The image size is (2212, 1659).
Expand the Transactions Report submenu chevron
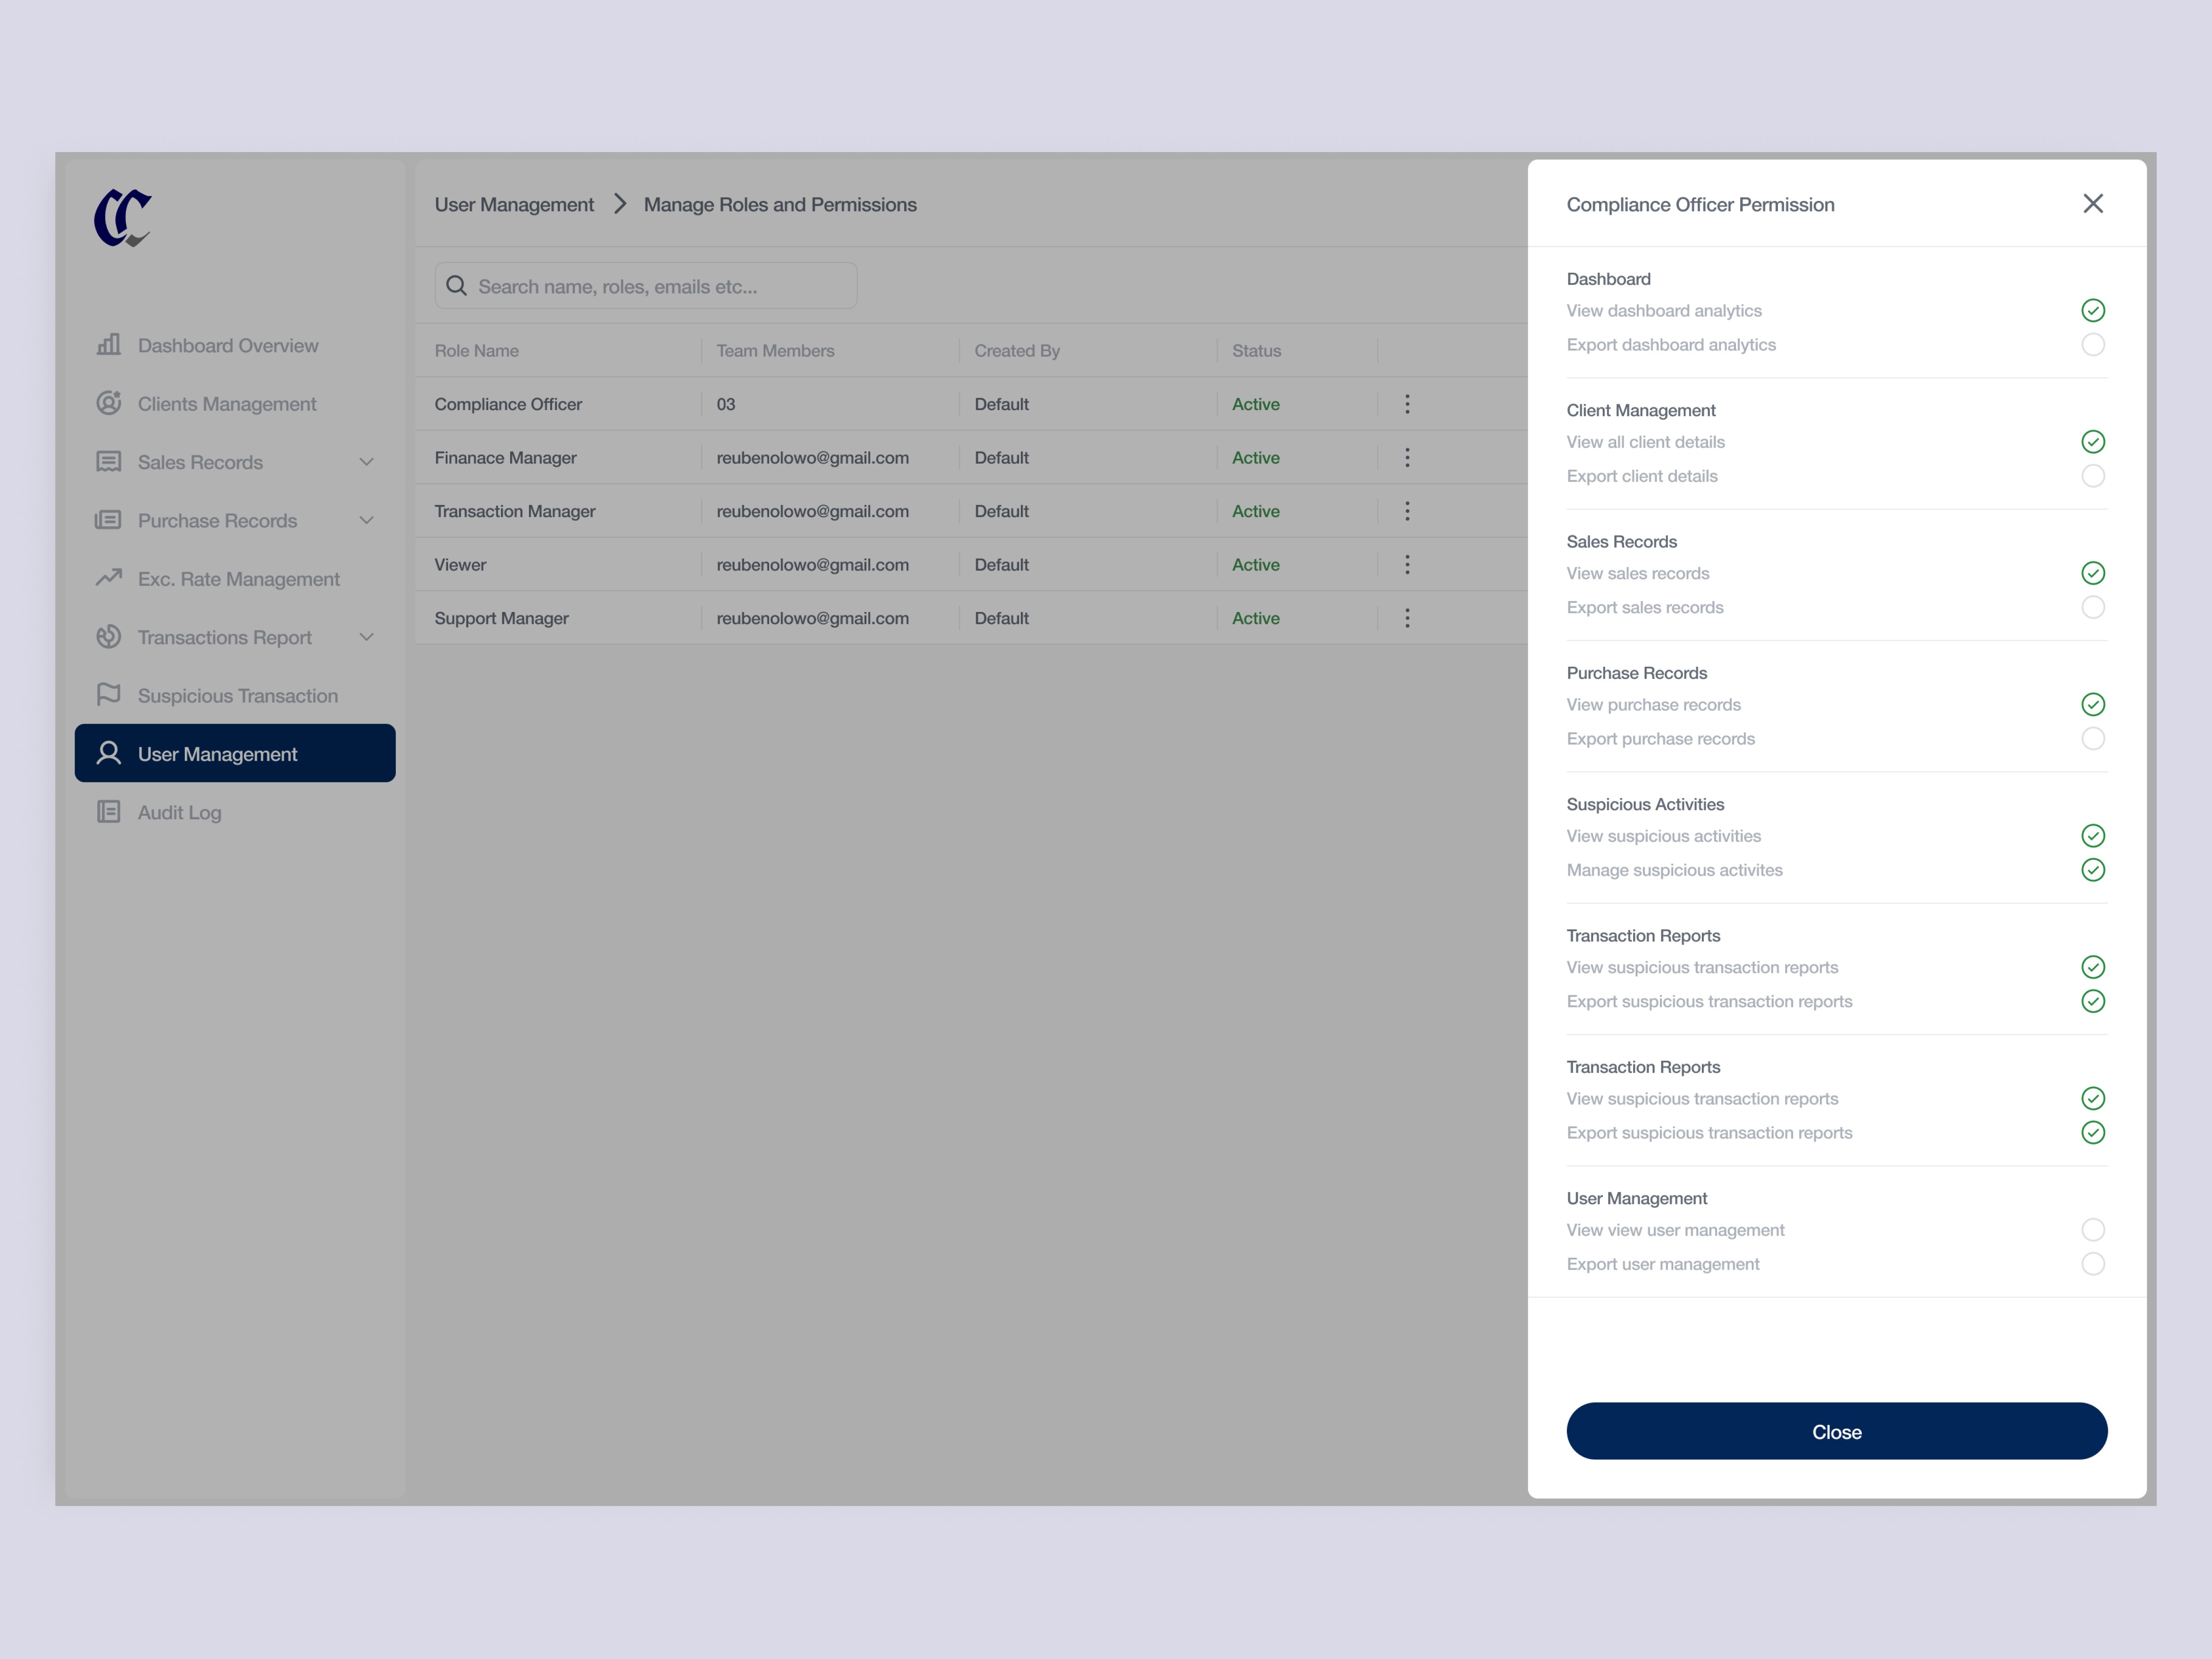tap(366, 637)
